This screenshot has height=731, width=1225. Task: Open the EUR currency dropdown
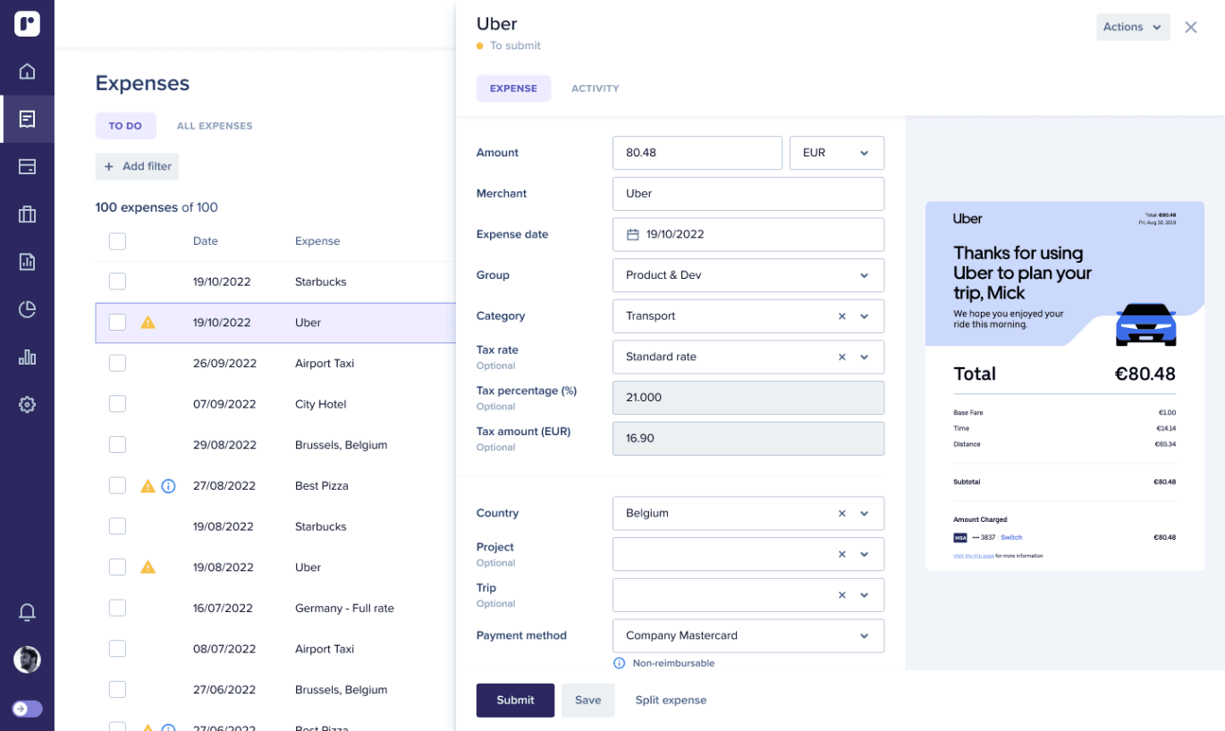[836, 153]
